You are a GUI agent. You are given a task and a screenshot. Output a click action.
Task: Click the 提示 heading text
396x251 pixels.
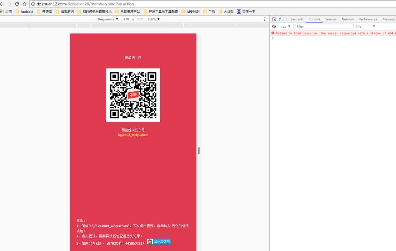[81, 221]
